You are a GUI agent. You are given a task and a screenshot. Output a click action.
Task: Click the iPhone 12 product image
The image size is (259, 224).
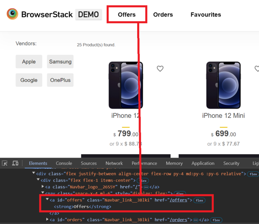(125, 85)
